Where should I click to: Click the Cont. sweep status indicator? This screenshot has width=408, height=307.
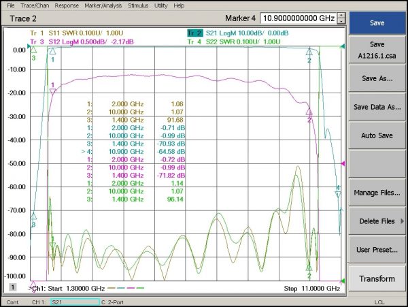pos(13,302)
